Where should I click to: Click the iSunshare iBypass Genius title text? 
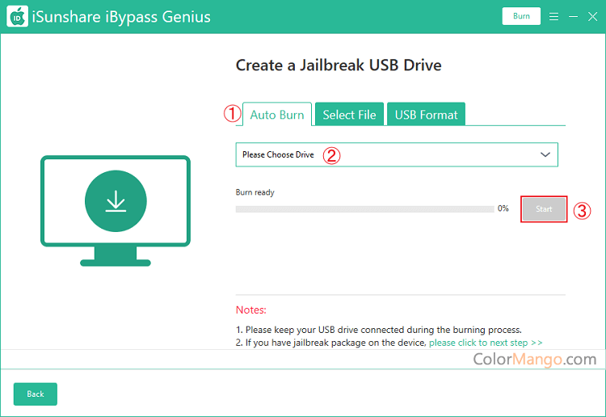[x=121, y=17]
